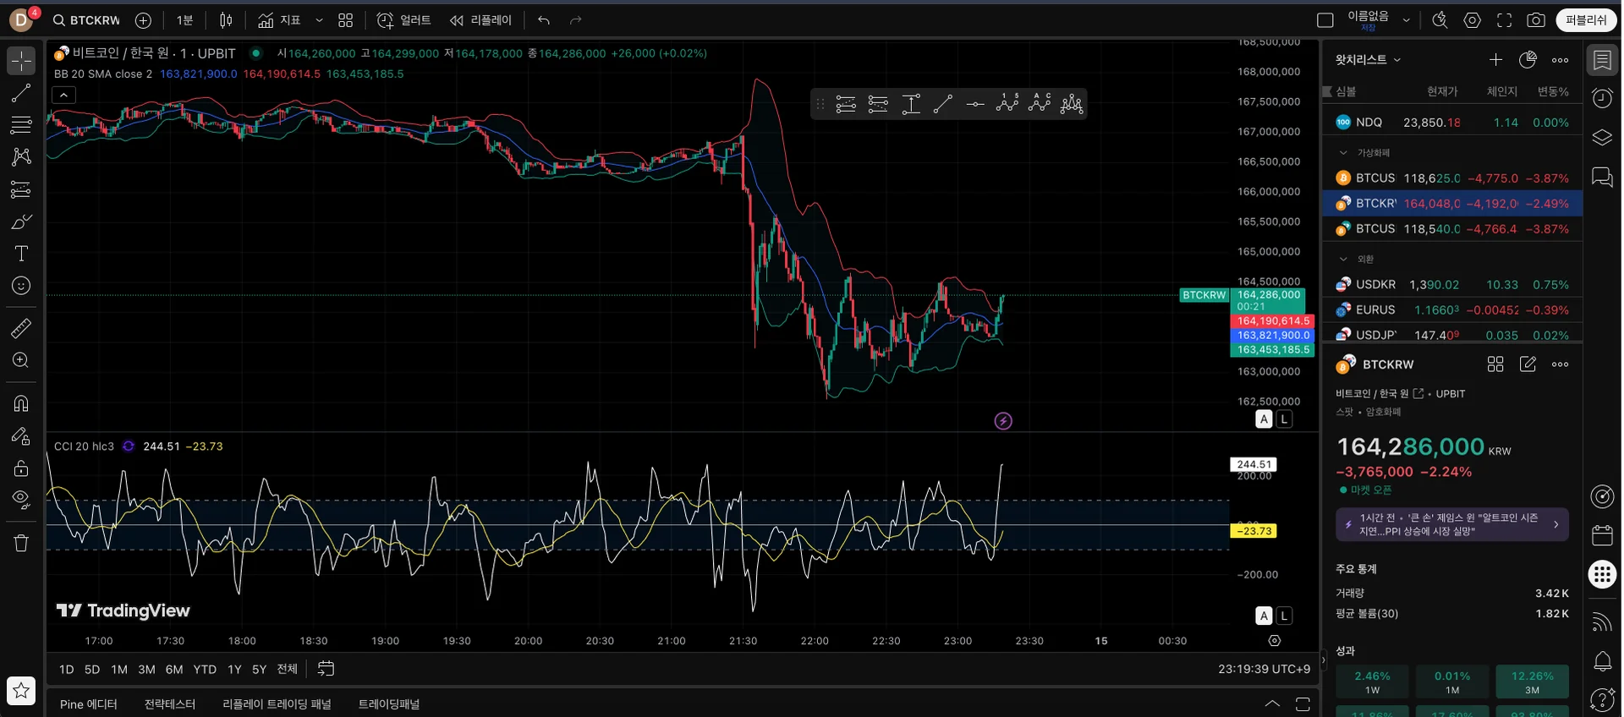Switch to the 전략테스터 tab
This screenshot has height=717, width=1624.
(x=169, y=704)
